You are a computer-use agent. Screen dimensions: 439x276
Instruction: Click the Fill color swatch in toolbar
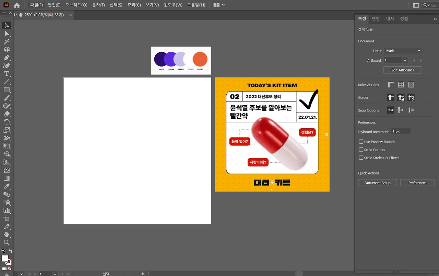pyautogui.click(x=5, y=258)
